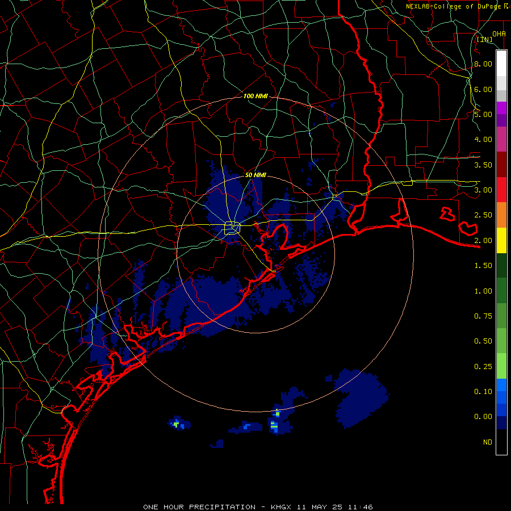Click the 2.00 legend value
This screenshot has height=511, width=511.
point(483,241)
